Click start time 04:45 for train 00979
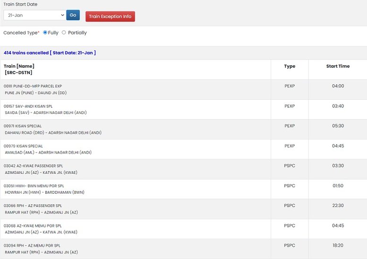Viewport: 367px width, 259px height. pos(338,146)
